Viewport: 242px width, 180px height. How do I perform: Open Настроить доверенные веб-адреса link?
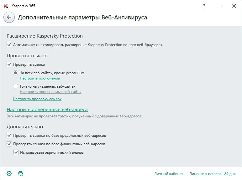47,110
